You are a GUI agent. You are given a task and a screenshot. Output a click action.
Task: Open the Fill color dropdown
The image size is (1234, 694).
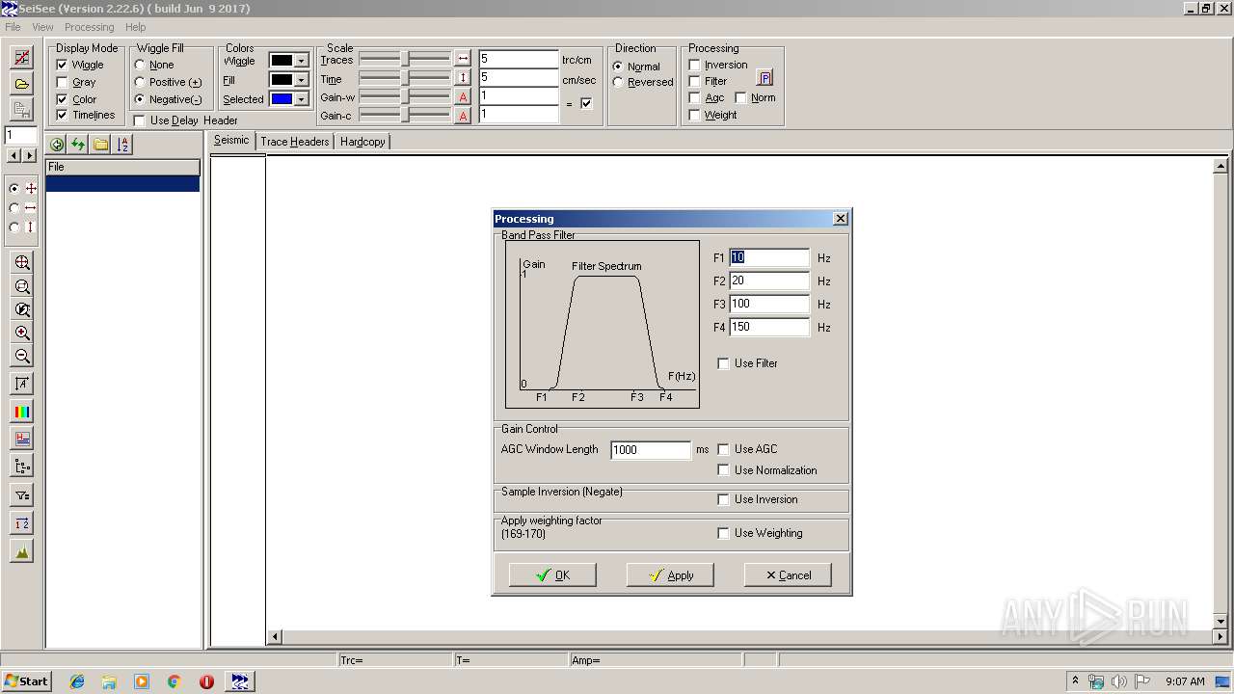click(301, 80)
